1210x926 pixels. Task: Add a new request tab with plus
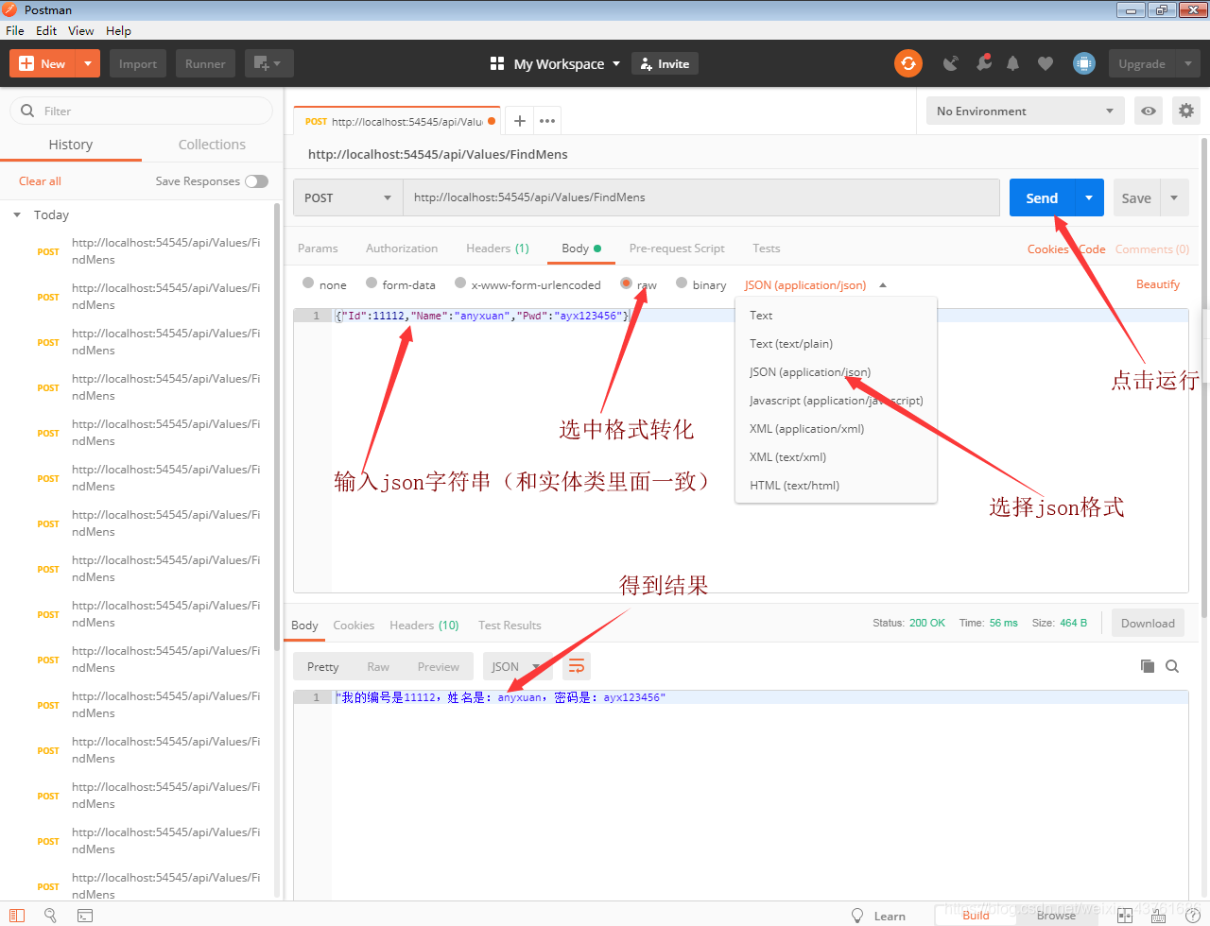point(519,121)
